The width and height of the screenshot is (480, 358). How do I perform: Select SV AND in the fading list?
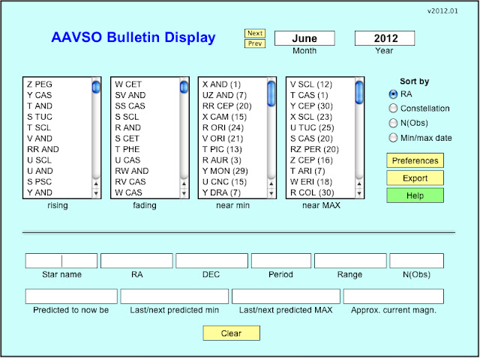pos(130,95)
